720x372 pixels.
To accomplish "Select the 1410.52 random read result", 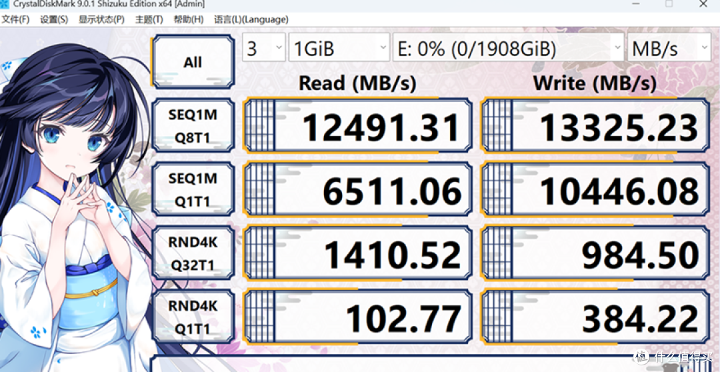I will click(x=358, y=253).
